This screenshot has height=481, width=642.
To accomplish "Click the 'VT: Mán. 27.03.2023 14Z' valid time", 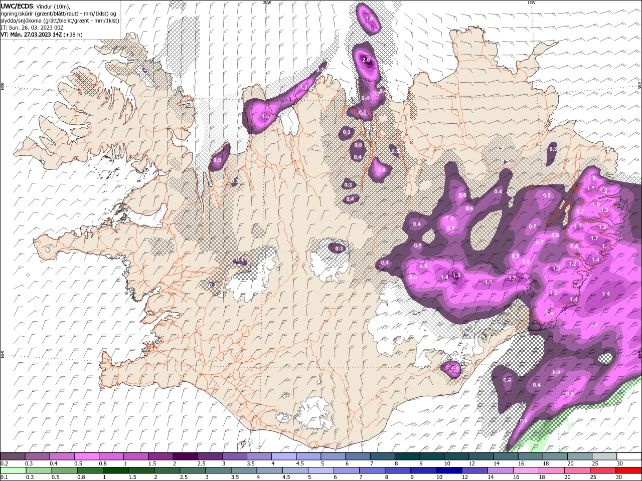I will (31, 35).
